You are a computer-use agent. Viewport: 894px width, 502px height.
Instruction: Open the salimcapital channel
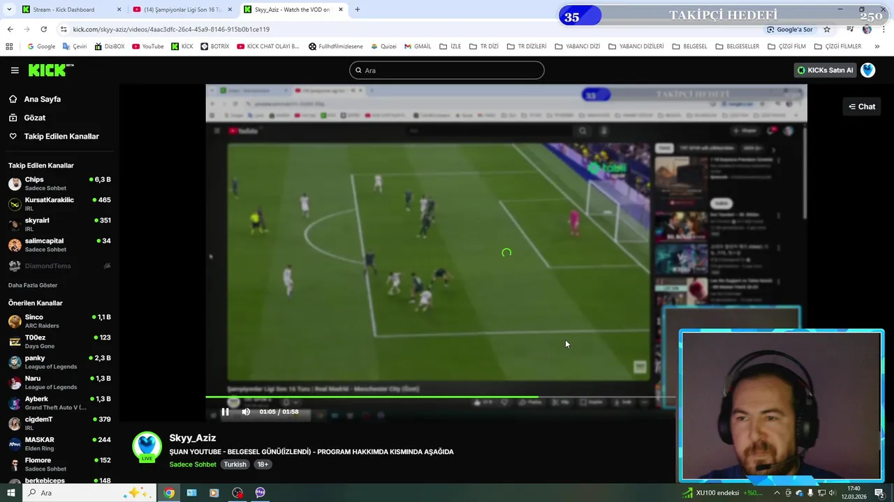pyautogui.click(x=59, y=245)
